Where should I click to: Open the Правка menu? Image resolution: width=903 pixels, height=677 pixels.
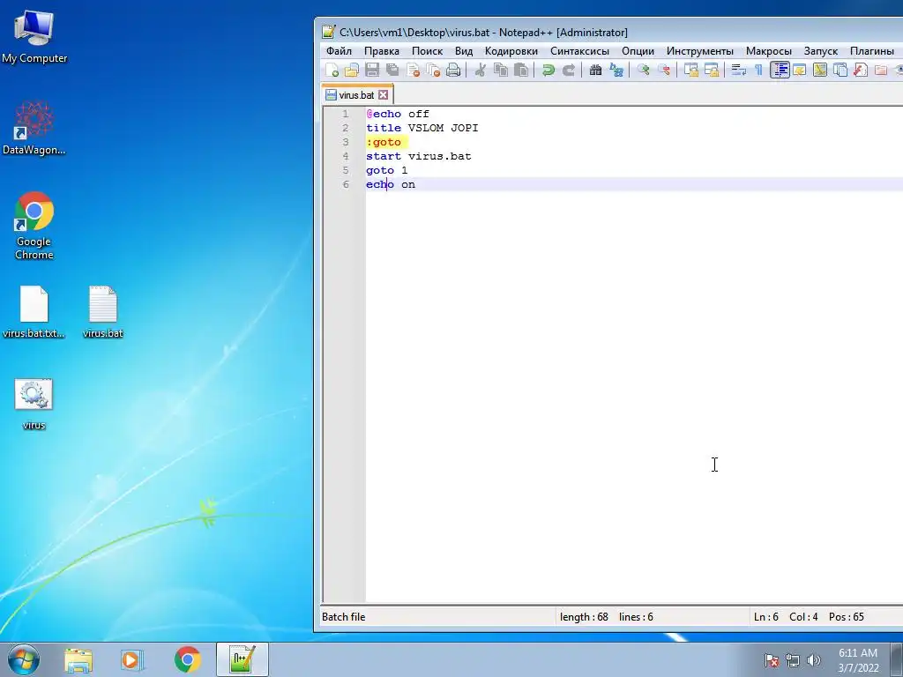coord(381,50)
